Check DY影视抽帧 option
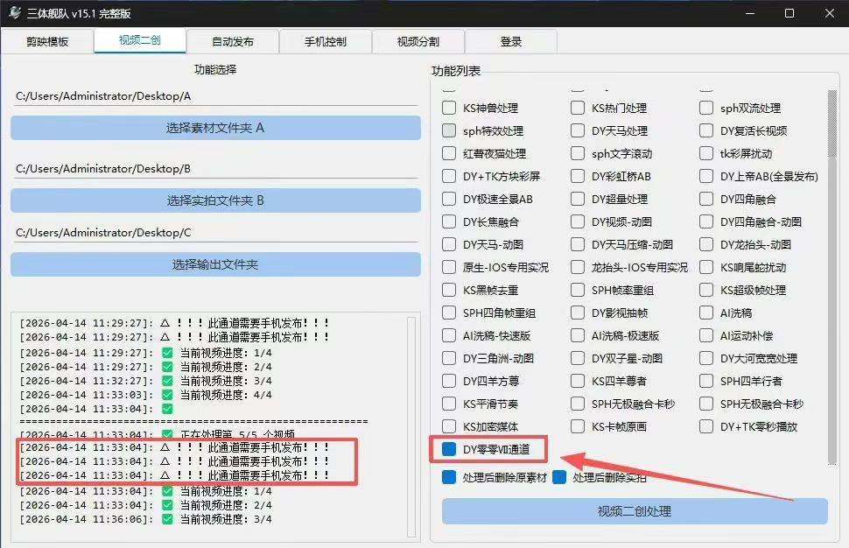This screenshot has width=849, height=548. click(578, 313)
